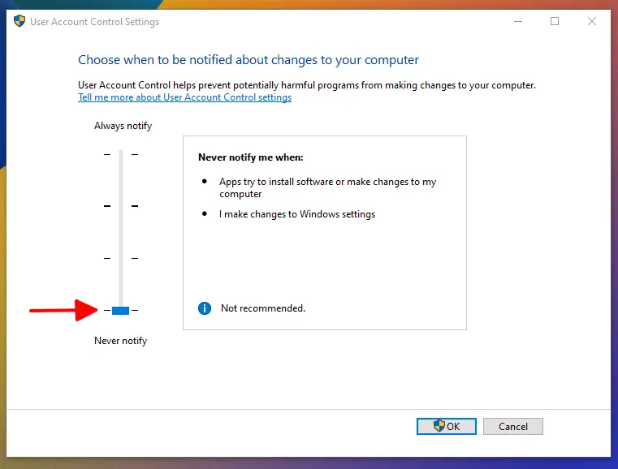Image resolution: width=618 pixels, height=469 pixels.
Task: Cancel the UAC settings dialog
Action: [512, 426]
